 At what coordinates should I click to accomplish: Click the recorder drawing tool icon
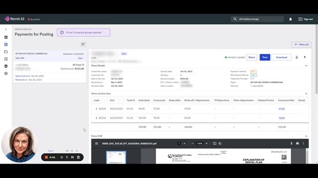pyautogui.click(x=62, y=157)
